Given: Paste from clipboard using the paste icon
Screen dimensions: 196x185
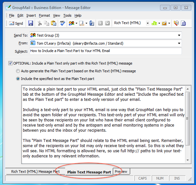Looking at the screenshot, I should [x=54, y=23].
